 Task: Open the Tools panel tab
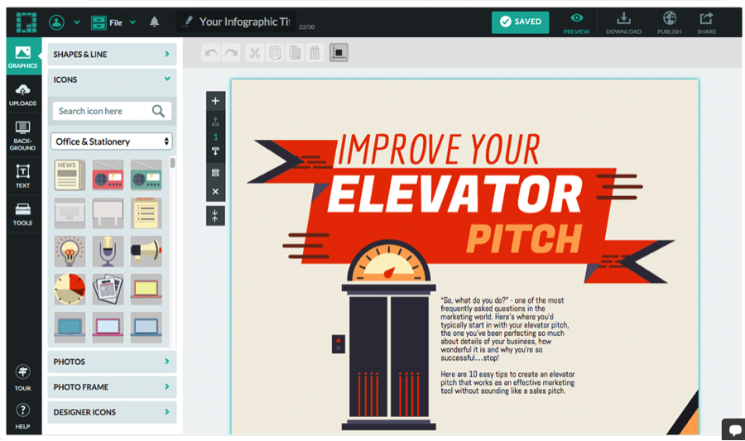coord(22,214)
